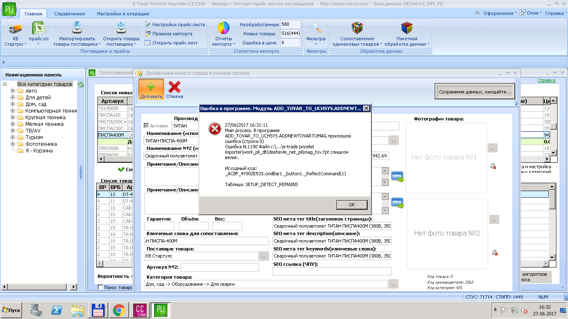Collapse Все категории товаров root node

pyautogui.click(x=5, y=84)
